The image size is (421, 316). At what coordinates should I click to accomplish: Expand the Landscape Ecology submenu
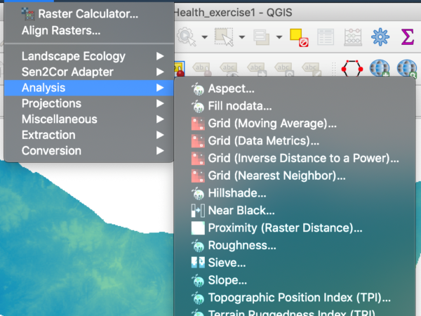[89, 56]
